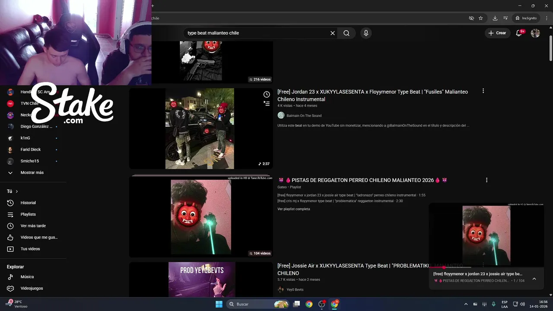Click the 104 videos playlist thumbnail

pyautogui.click(x=201, y=216)
